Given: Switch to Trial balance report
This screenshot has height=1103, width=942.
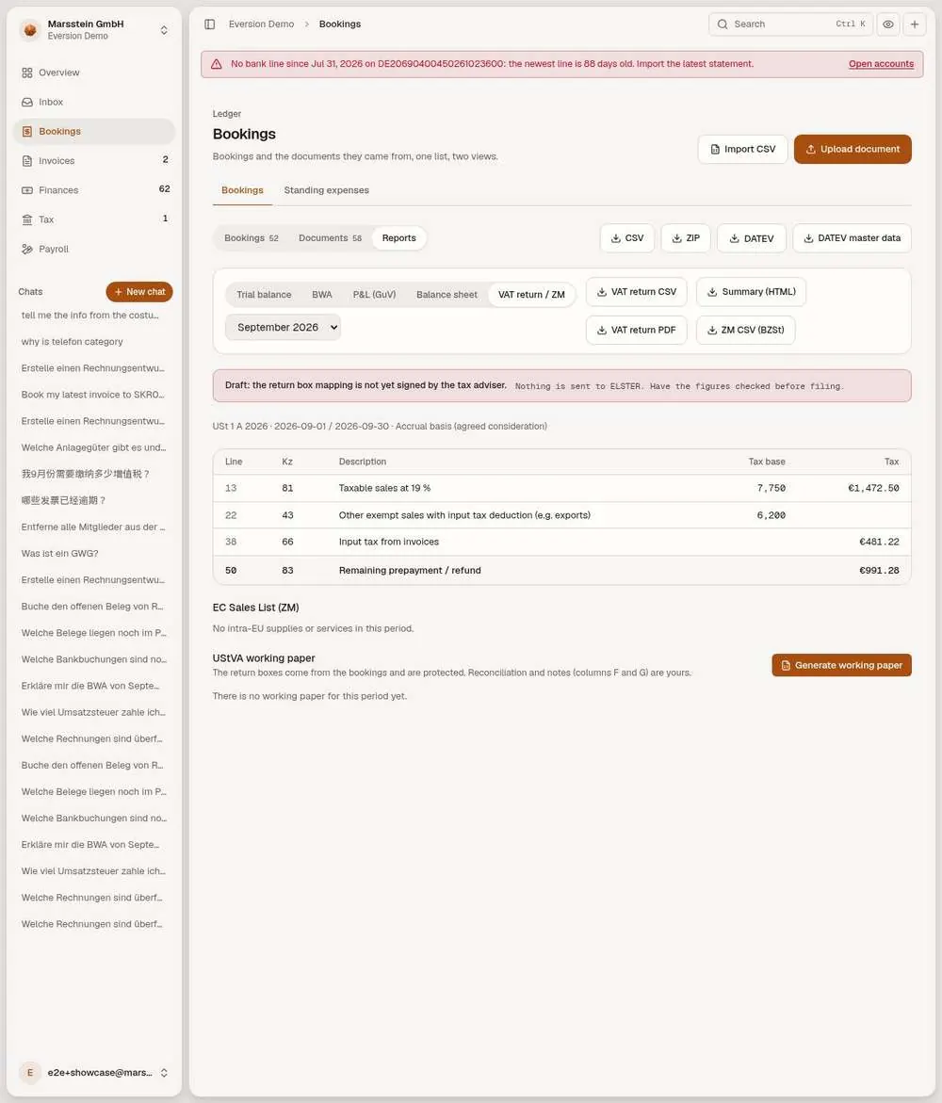Looking at the screenshot, I should 264,295.
